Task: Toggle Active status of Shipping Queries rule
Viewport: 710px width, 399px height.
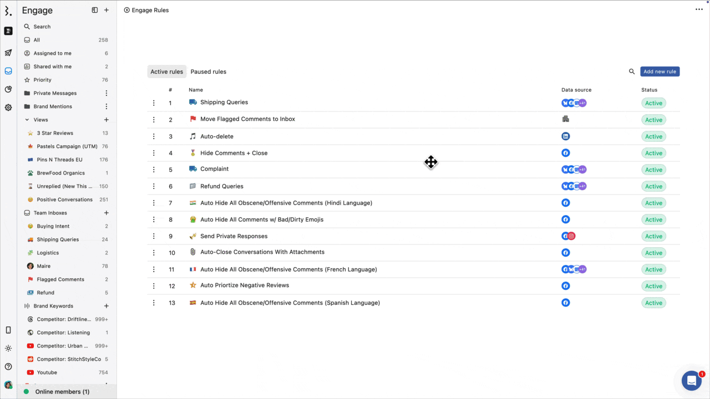Action: tap(653, 103)
